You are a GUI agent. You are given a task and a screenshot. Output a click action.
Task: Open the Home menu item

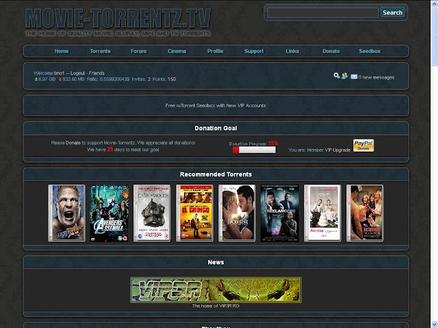[62, 51]
